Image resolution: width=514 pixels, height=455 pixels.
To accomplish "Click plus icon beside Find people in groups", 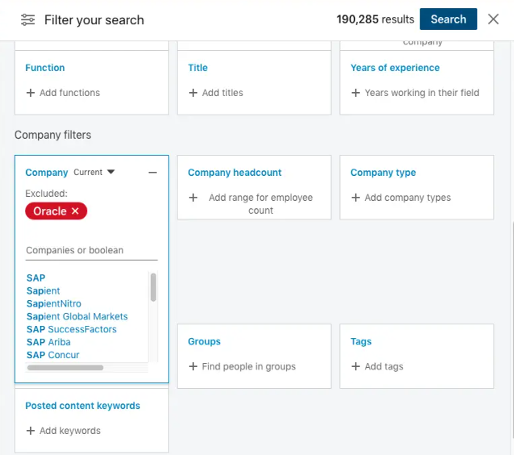I will [x=193, y=366].
